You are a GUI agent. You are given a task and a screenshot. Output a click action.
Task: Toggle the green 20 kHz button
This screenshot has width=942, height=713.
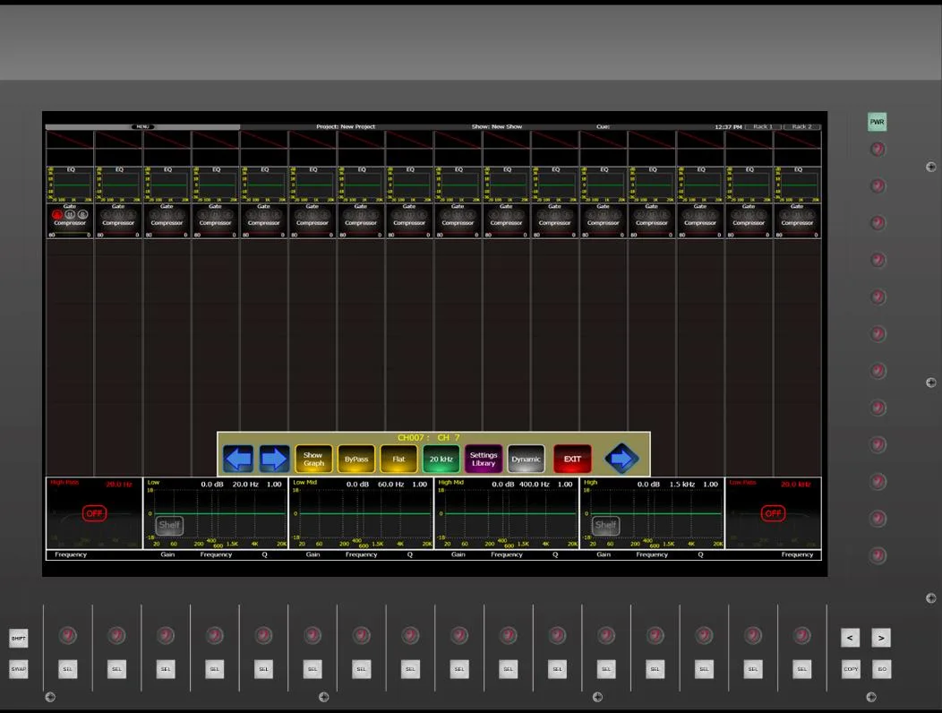click(441, 459)
